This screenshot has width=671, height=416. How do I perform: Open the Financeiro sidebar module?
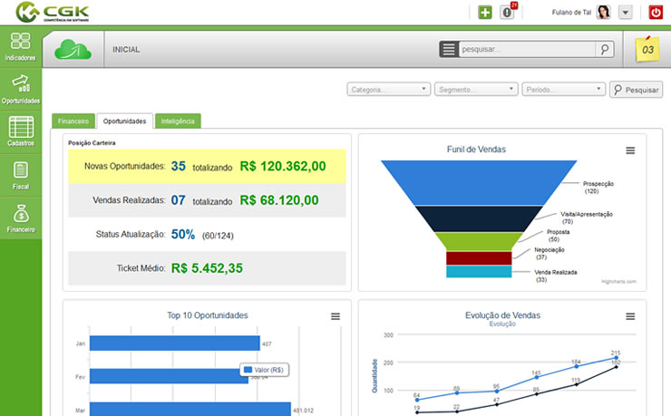(20, 217)
